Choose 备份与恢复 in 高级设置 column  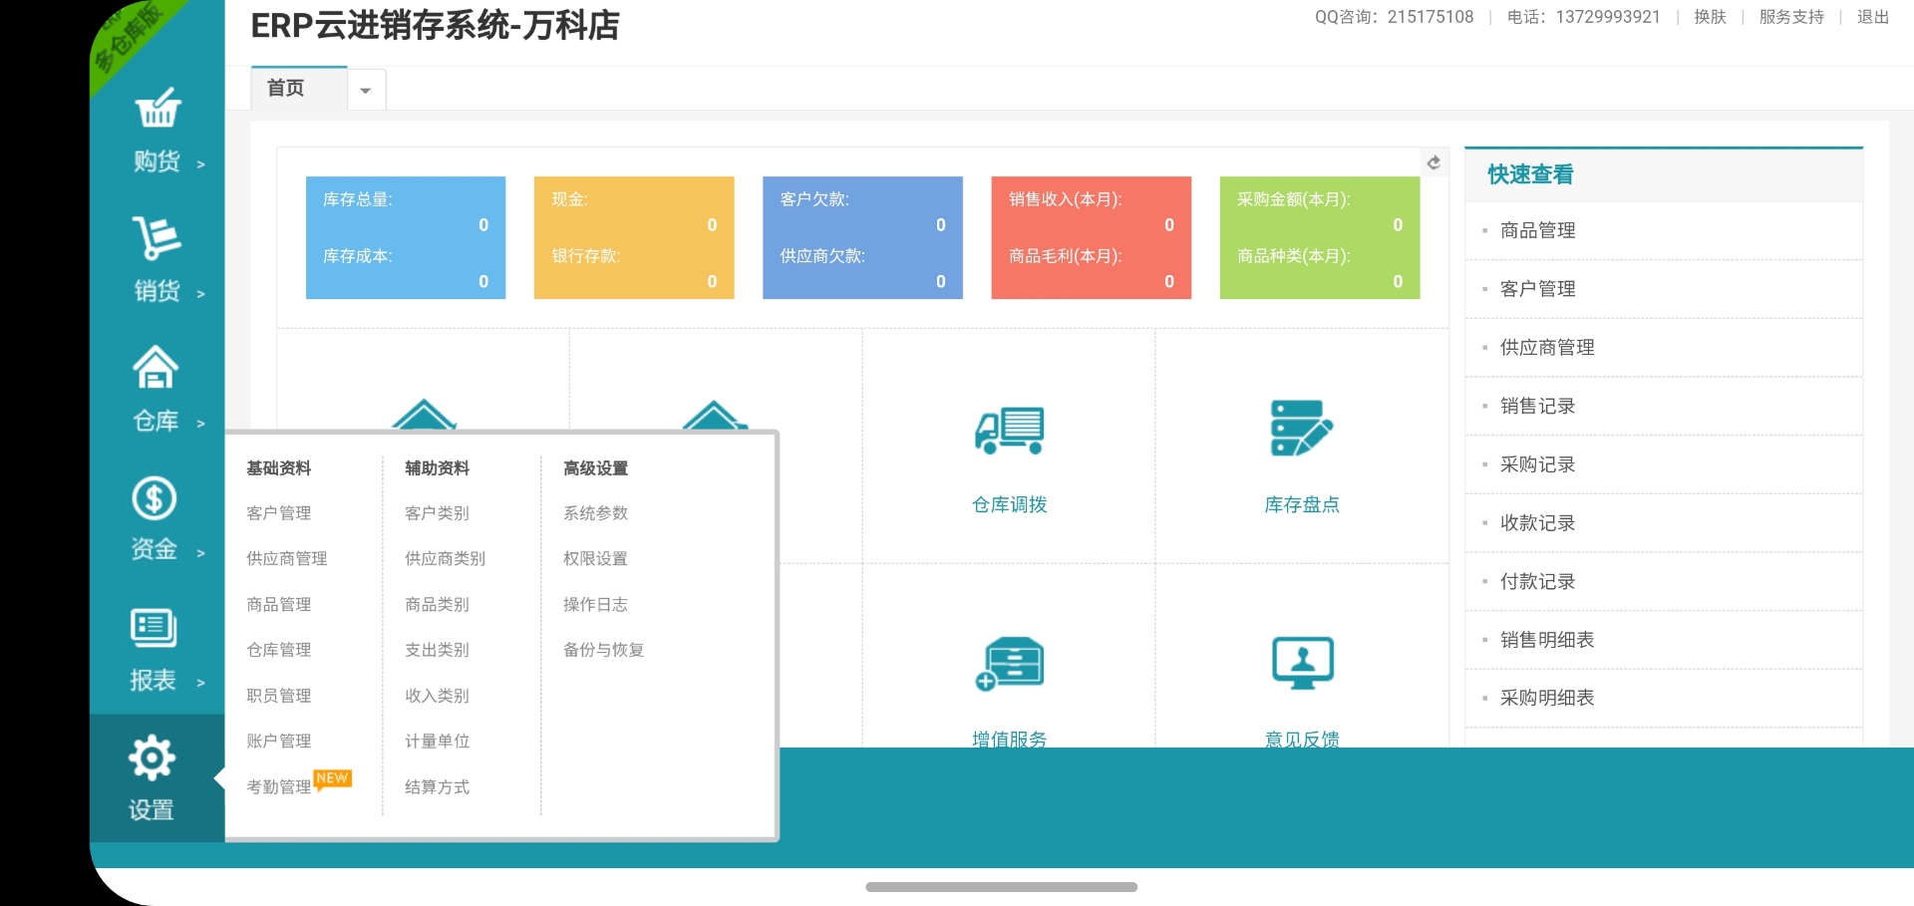click(x=603, y=650)
